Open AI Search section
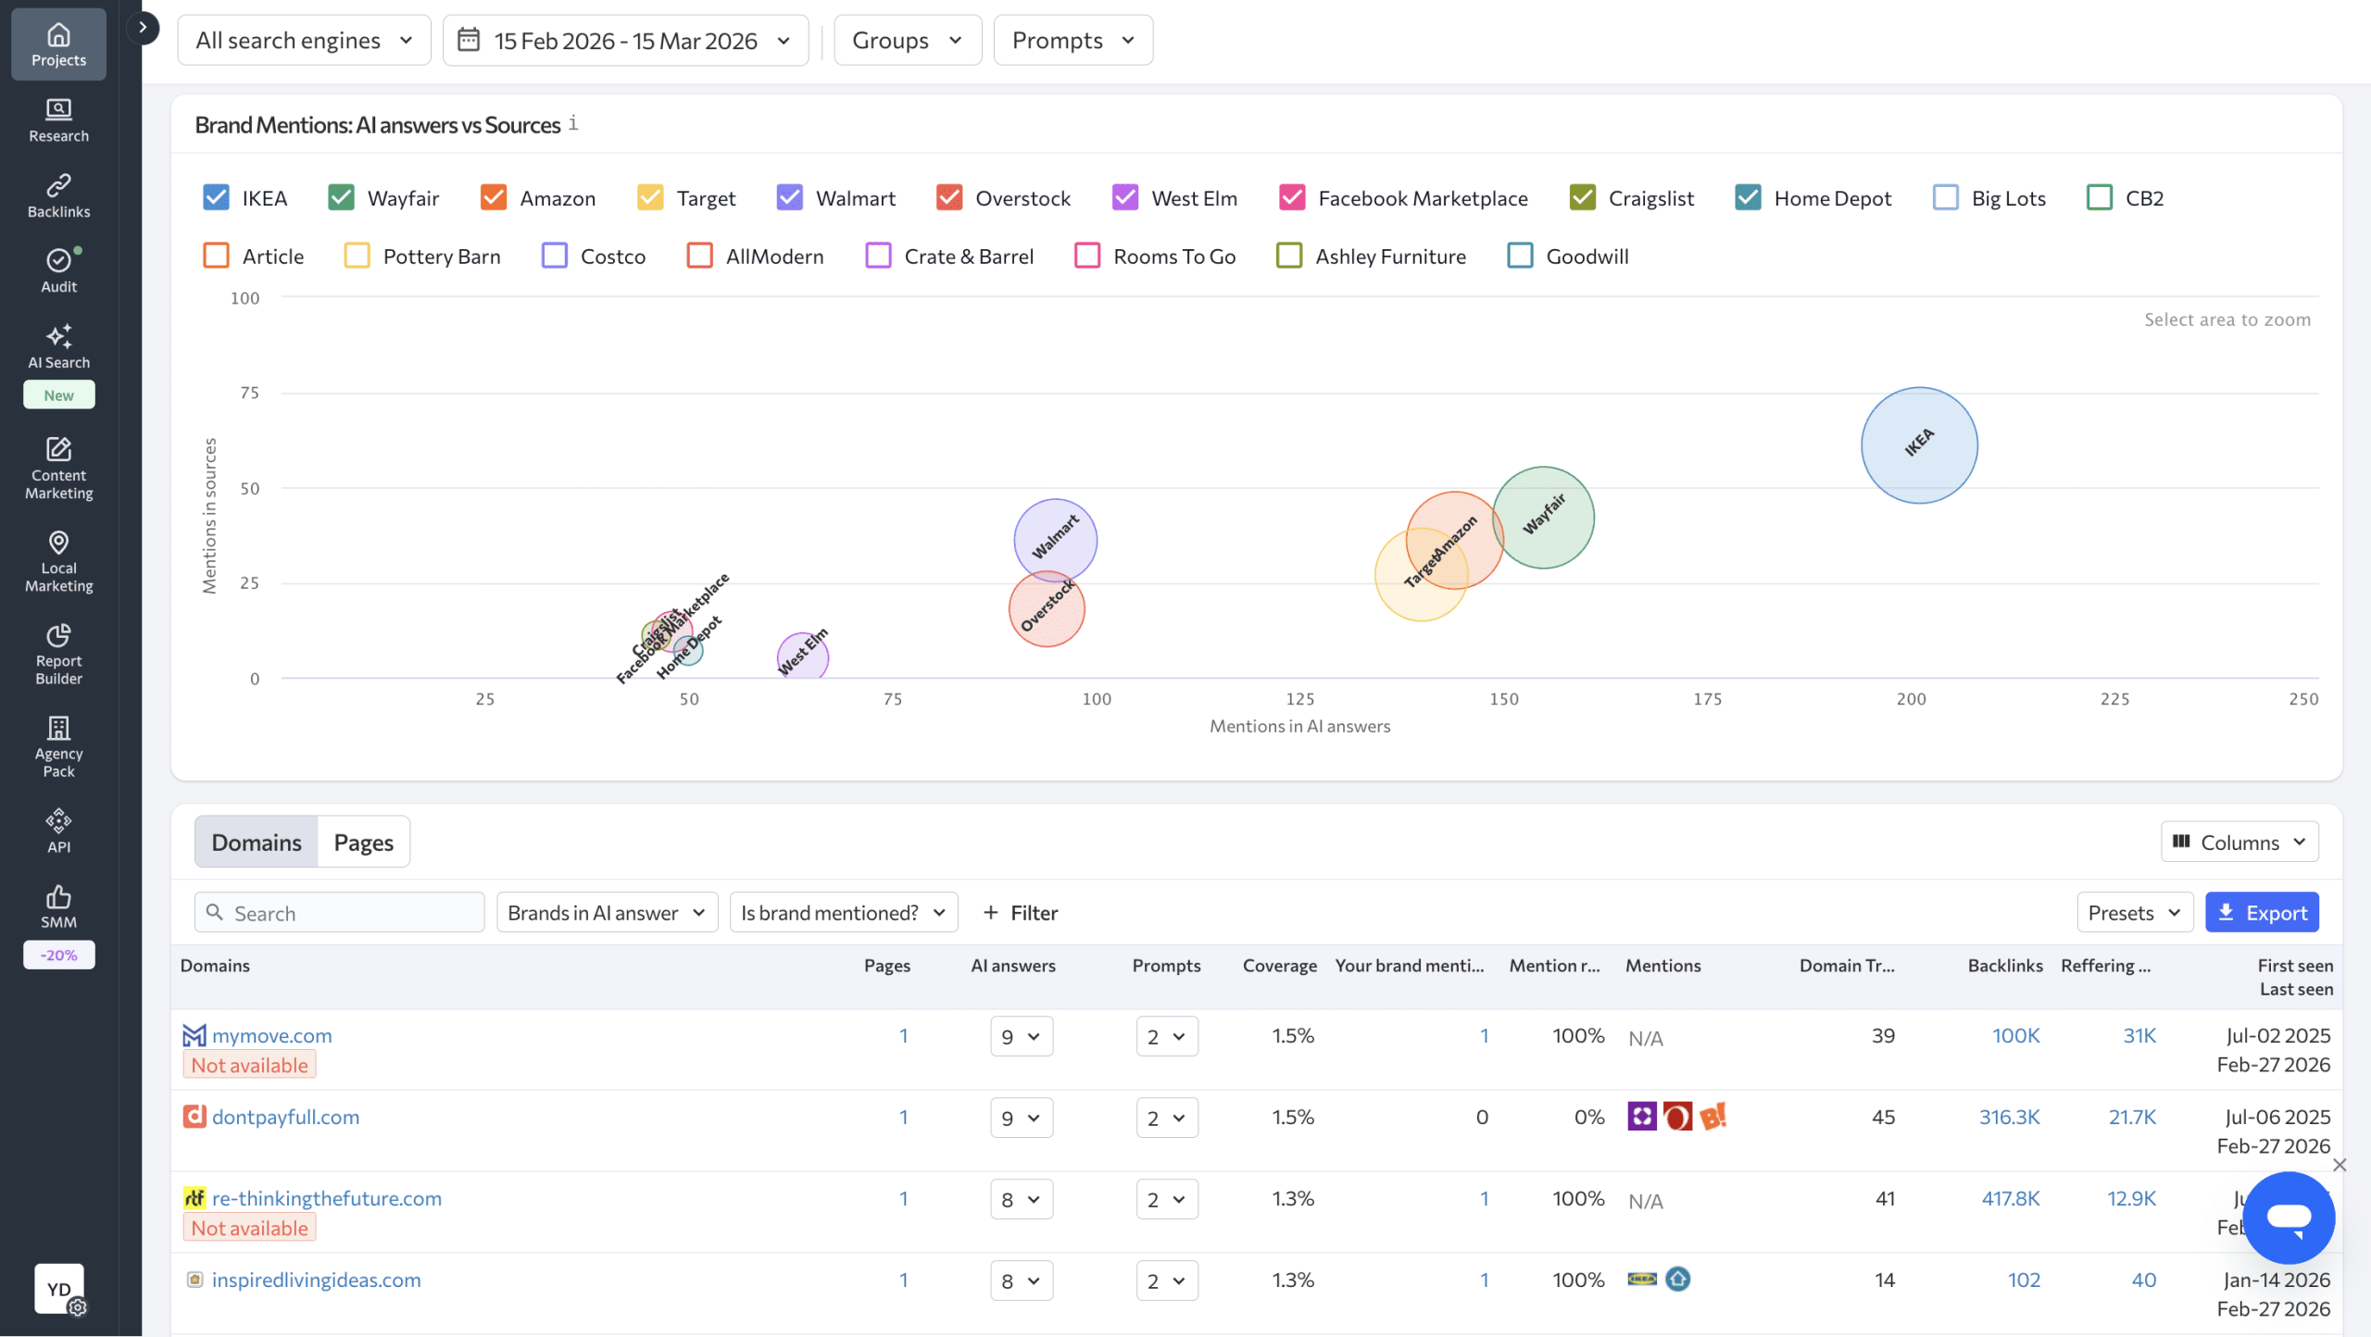This screenshot has width=2371, height=1337. [x=58, y=346]
